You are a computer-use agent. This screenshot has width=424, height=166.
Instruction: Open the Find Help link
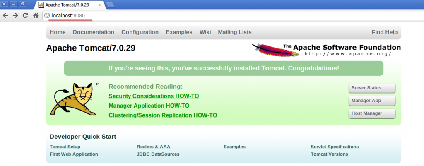[x=385, y=32]
